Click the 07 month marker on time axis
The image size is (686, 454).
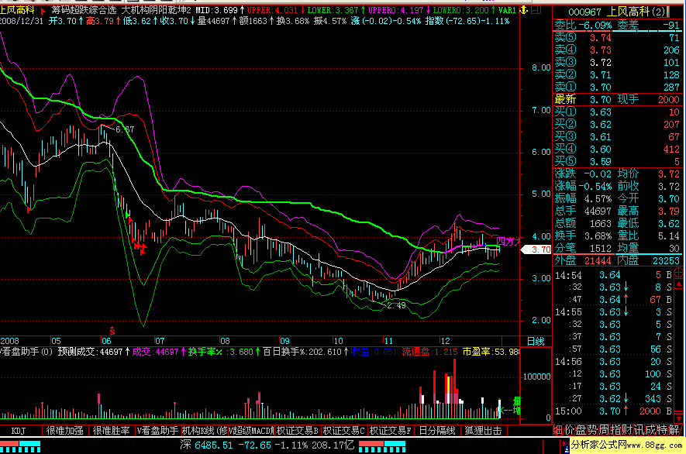tap(160, 341)
